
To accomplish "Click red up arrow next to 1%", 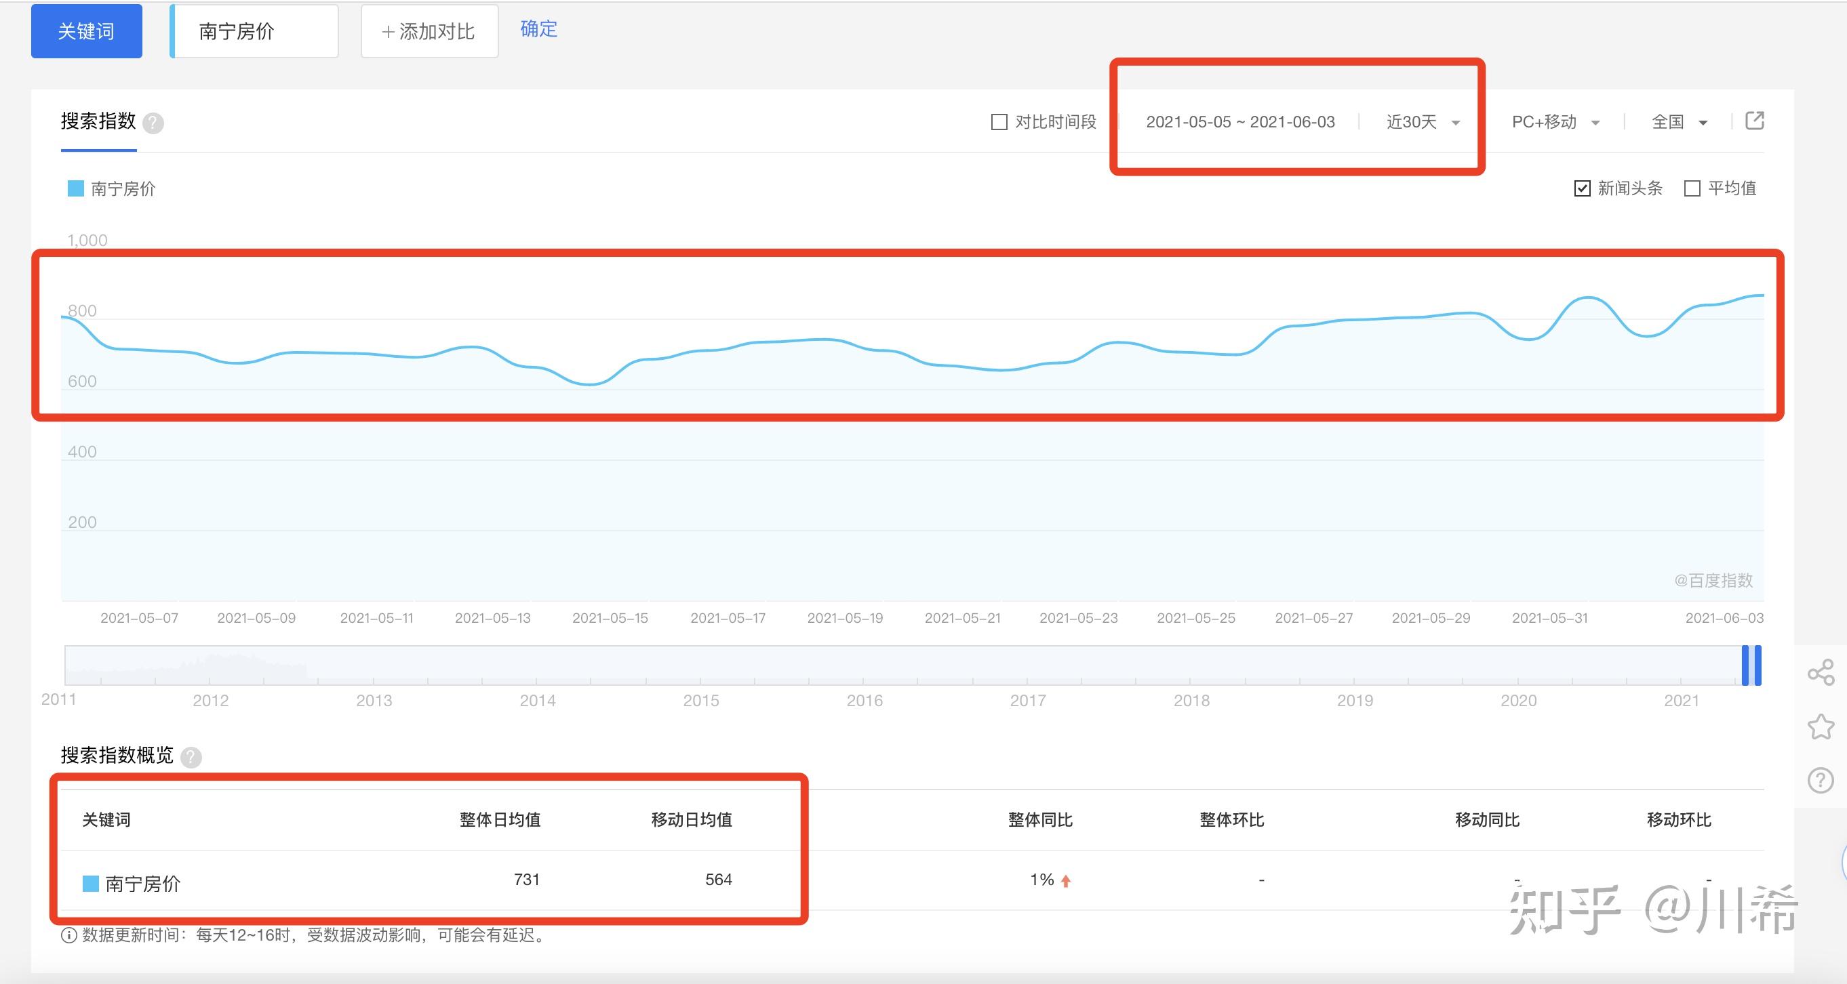I will [1065, 881].
